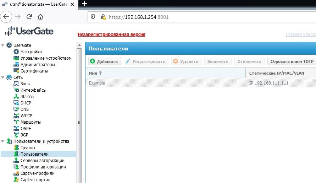Select Интерфейсы label in tree

pos(33,90)
